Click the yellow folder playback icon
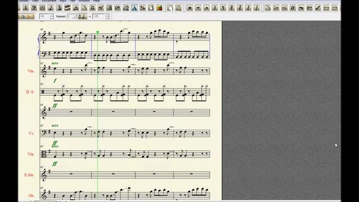Screen dimensions: 359x202 (29, 16)
